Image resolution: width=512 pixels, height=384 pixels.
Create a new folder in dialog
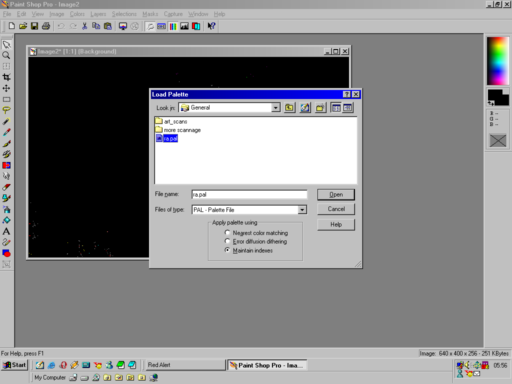click(x=320, y=107)
